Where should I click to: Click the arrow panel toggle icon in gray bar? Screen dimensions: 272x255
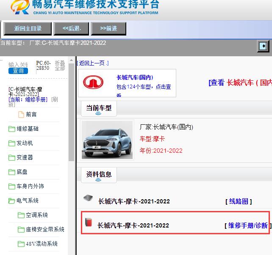[263, 46]
